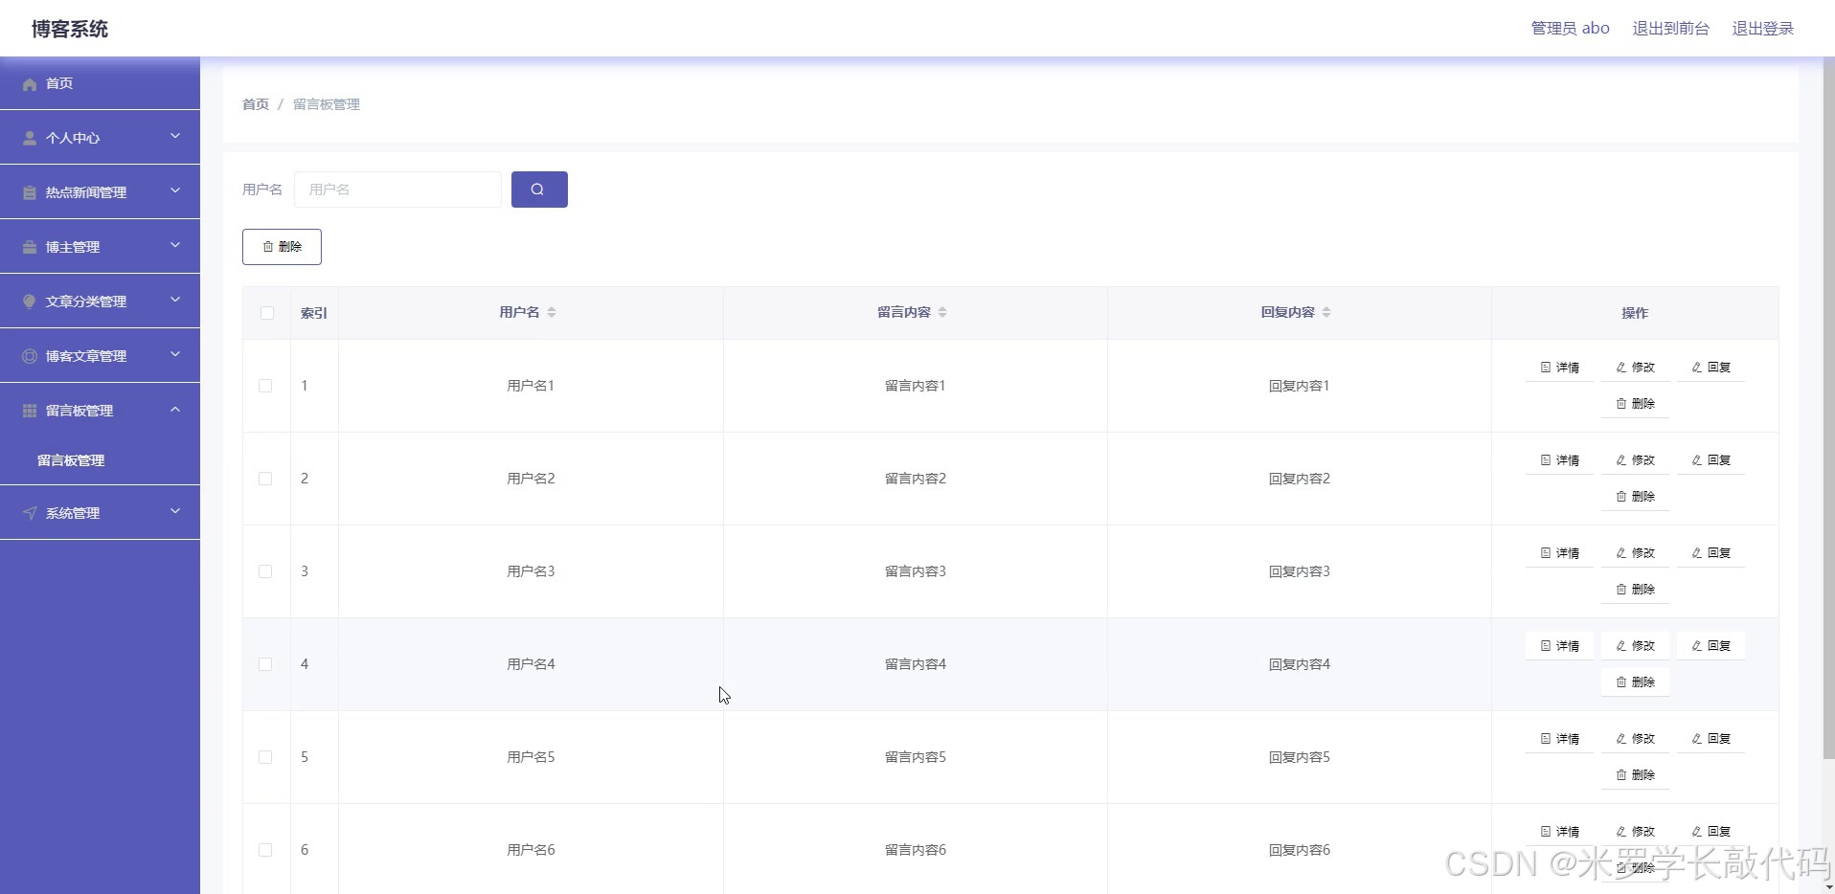Check the checkbox for row 3
This screenshot has width=1835, height=894.
(x=265, y=571)
